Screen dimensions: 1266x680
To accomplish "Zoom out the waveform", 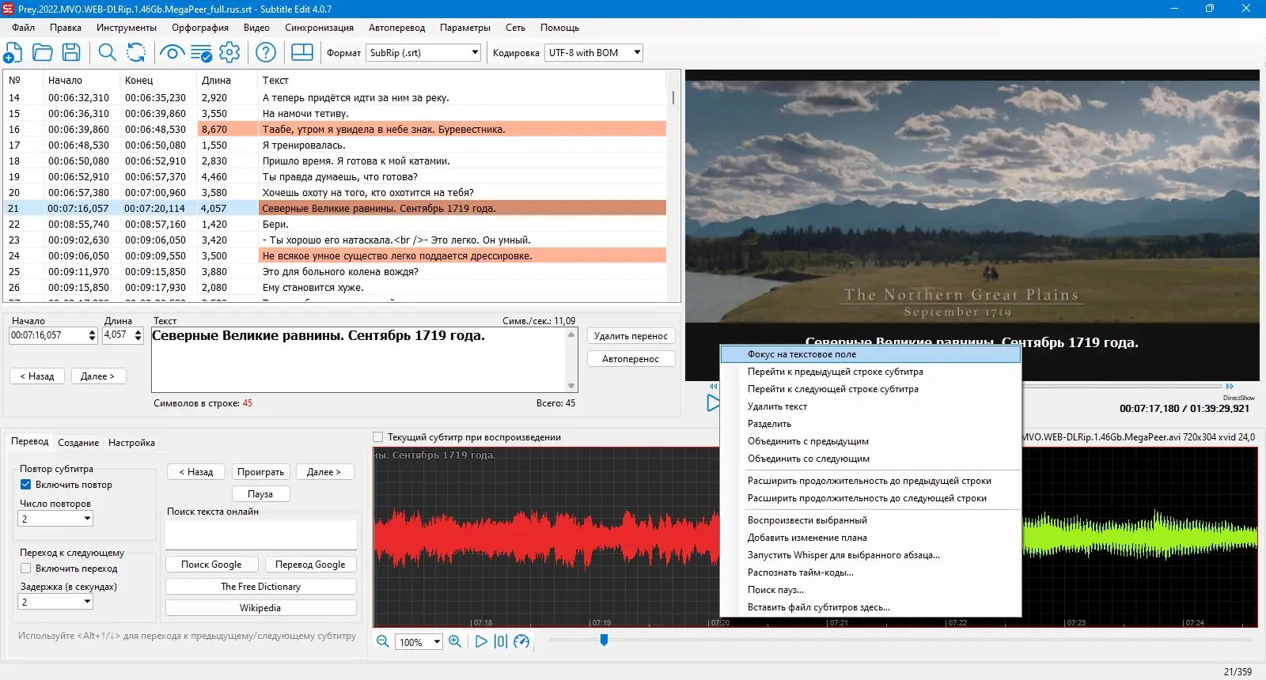I will click(x=383, y=641).
